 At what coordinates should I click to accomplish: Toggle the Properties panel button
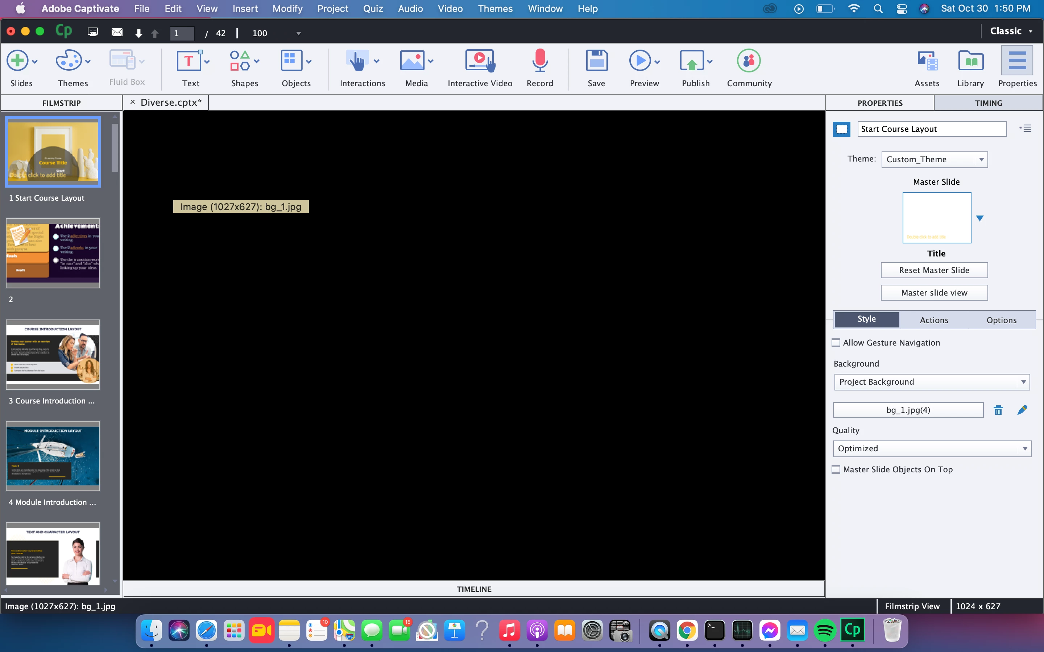pos(1017,61)
